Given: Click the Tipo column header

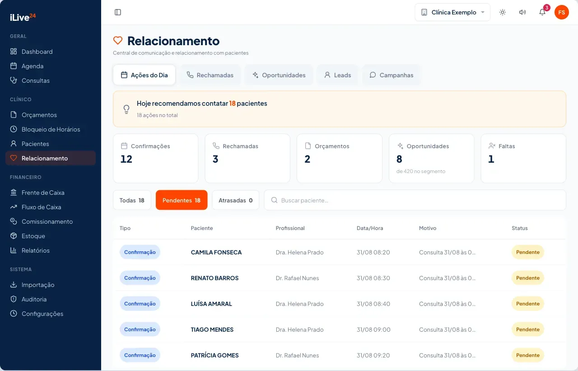Looking at the screenshot, I should [125, 228].
